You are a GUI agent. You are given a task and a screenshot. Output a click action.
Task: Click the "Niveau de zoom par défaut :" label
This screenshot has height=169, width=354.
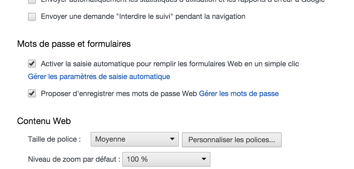pos(74,159)
